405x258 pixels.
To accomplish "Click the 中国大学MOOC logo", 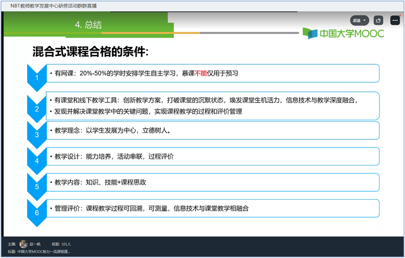I will (x=343, y=34).
